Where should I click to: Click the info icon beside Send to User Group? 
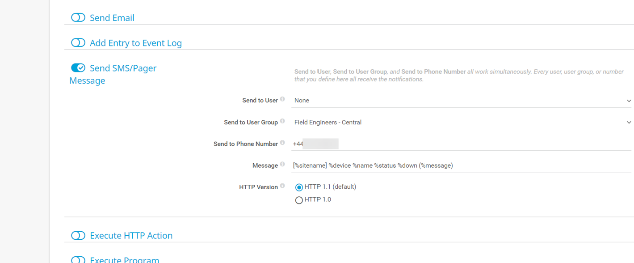[x=283, y=120]
